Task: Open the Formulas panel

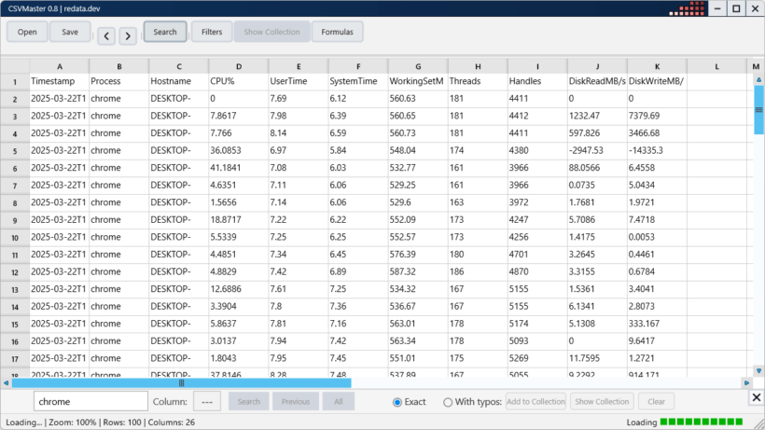Action: click(337, 32)
